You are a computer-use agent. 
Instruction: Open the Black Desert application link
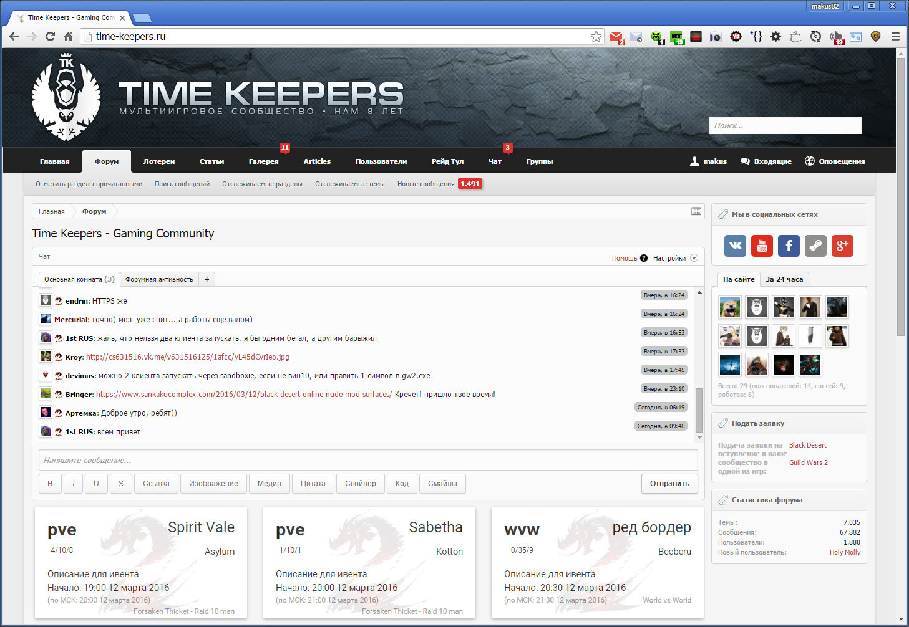pos(807,445)
